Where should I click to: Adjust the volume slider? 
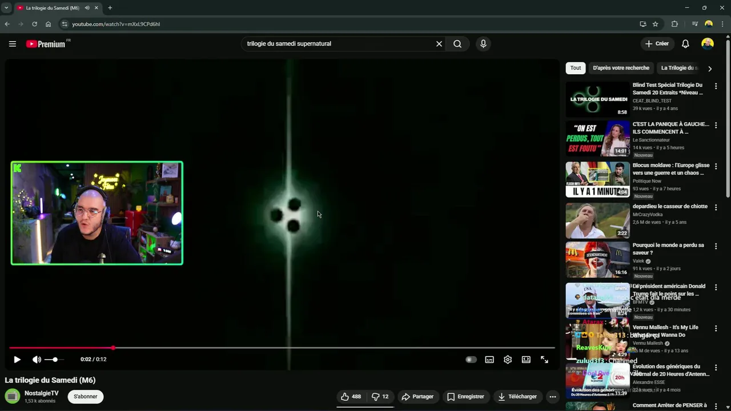pos(54,360)
